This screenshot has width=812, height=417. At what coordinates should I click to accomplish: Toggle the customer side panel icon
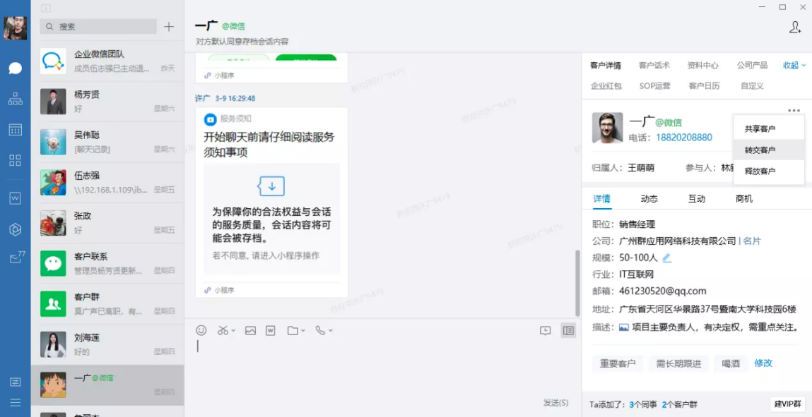click(569, 331)
